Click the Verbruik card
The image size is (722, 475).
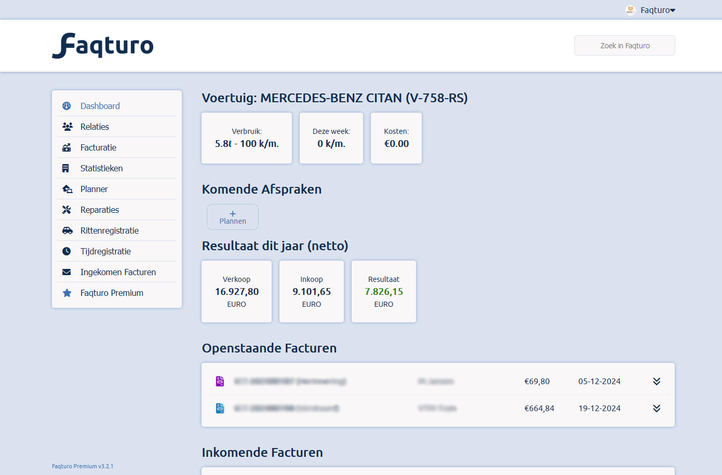pyautogui.click(x=247, y=138)
